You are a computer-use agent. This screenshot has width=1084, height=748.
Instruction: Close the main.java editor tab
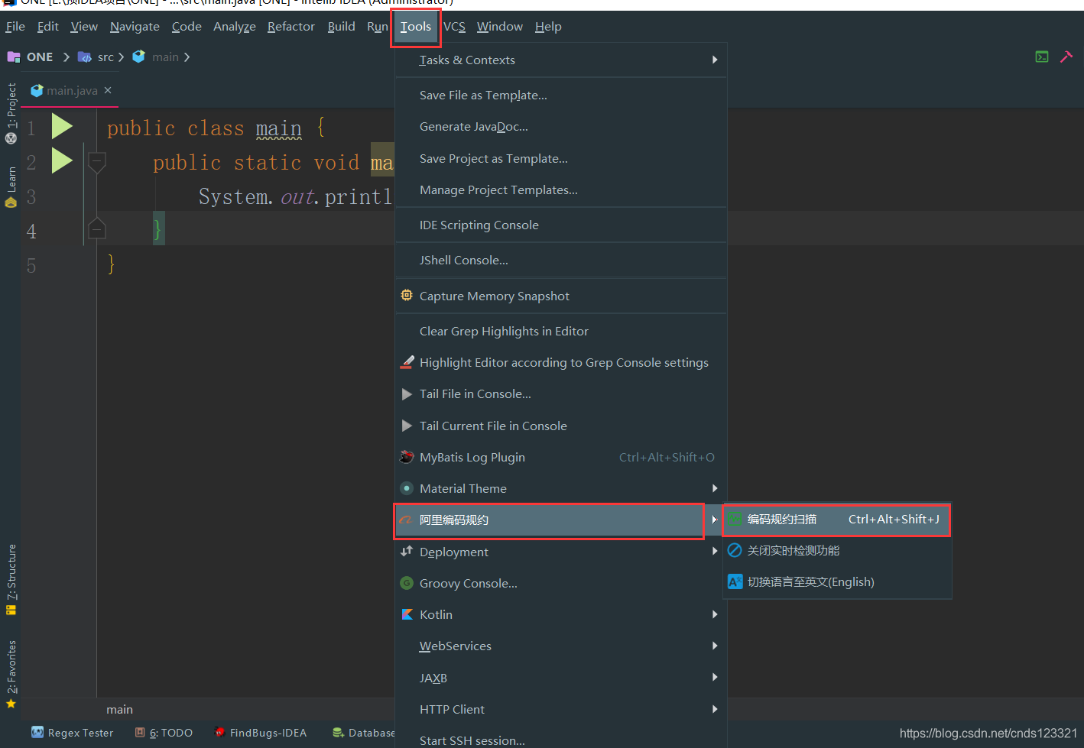click(108, 90)
